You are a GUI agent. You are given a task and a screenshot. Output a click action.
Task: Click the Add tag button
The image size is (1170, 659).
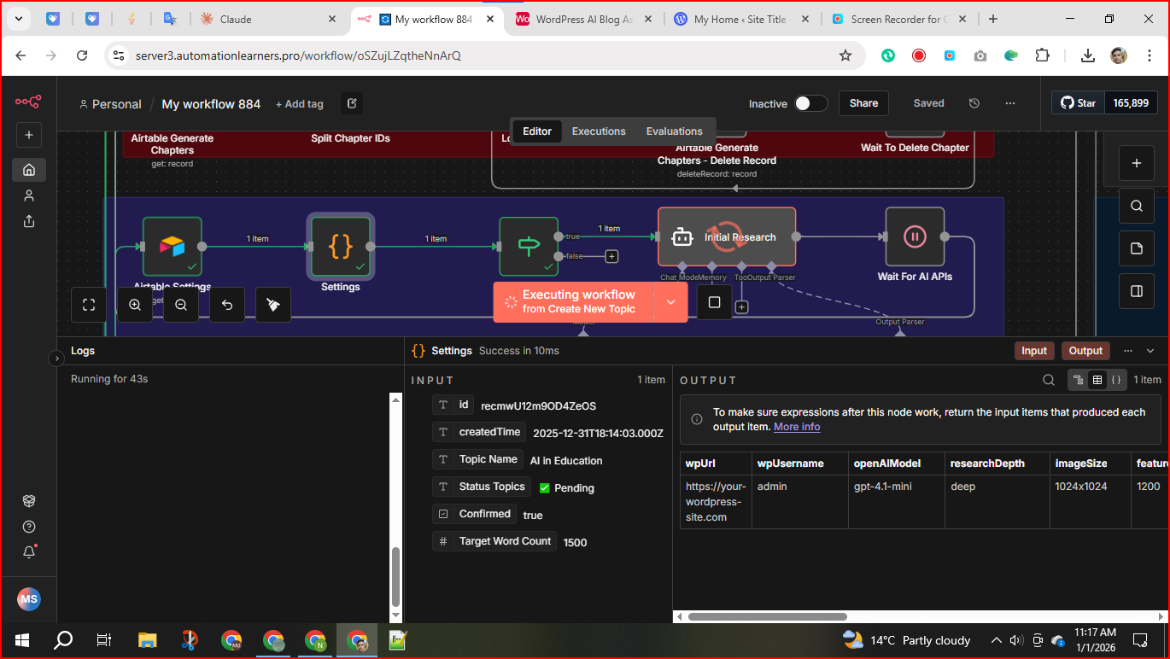(300, 104)
